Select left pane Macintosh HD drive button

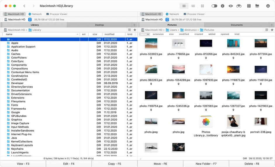point(14,14)
